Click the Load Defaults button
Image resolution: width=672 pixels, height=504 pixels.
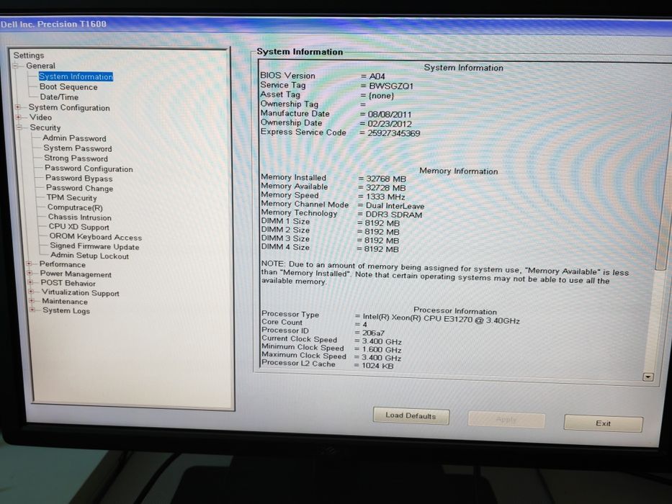pos(411,415)
